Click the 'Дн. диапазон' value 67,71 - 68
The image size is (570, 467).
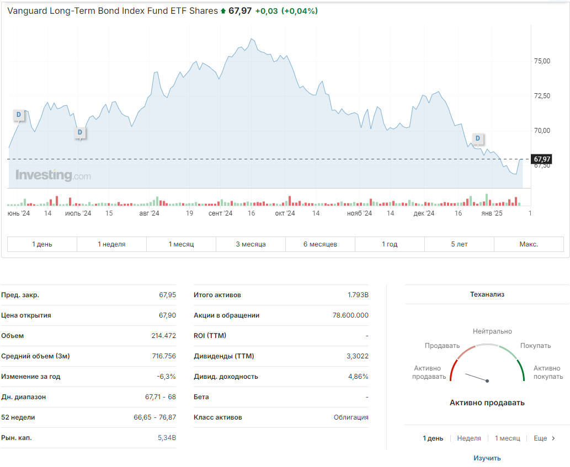(x=161, y=397)
